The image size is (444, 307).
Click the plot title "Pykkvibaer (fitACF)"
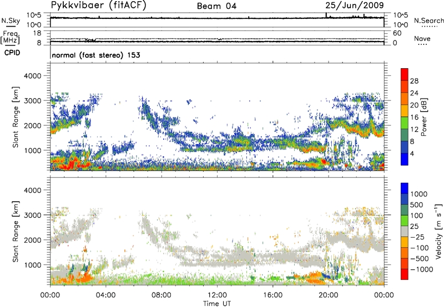point(99,6)
